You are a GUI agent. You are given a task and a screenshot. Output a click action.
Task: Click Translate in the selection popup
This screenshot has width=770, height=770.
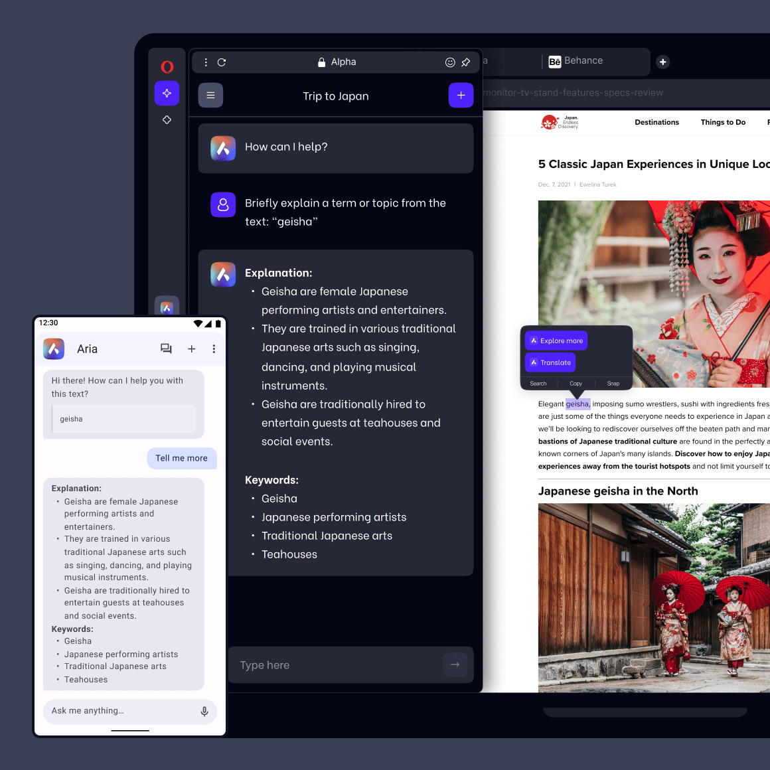550,362
